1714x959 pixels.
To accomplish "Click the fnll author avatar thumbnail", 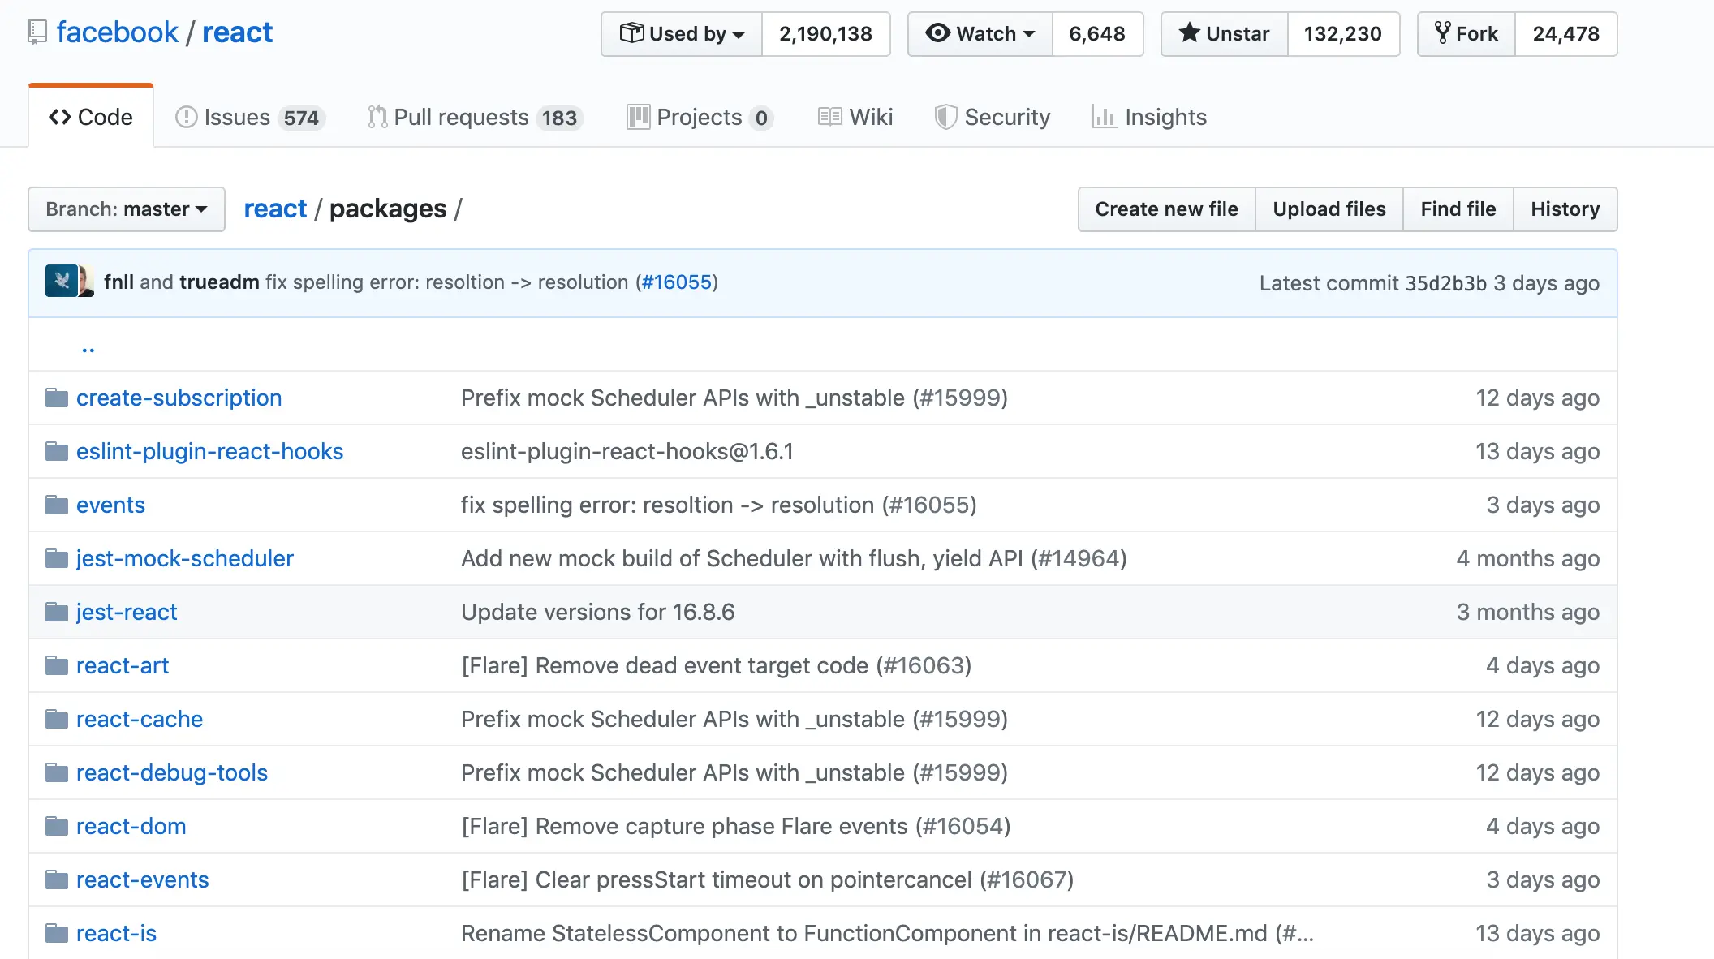I will point(61,282).
